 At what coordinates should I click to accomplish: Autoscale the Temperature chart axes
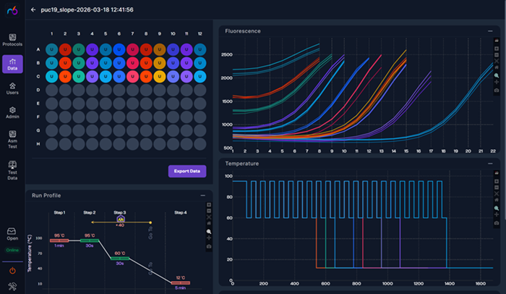tap(497, 194)
